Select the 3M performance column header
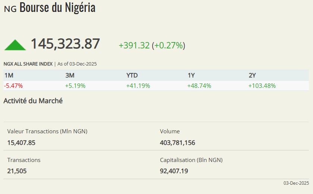The height and width of the screenshot is (194, 313). [70, 76]
